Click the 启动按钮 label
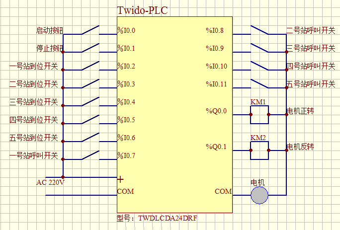The image size is (340, 230). (x=50, y=31)
